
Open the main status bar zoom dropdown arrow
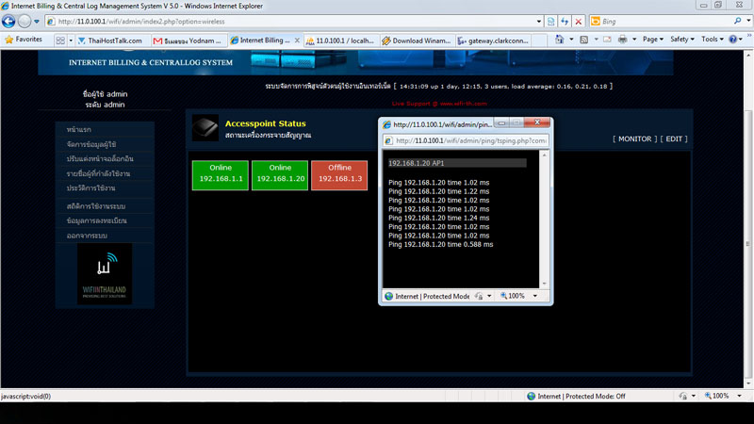tap(740, 396)
